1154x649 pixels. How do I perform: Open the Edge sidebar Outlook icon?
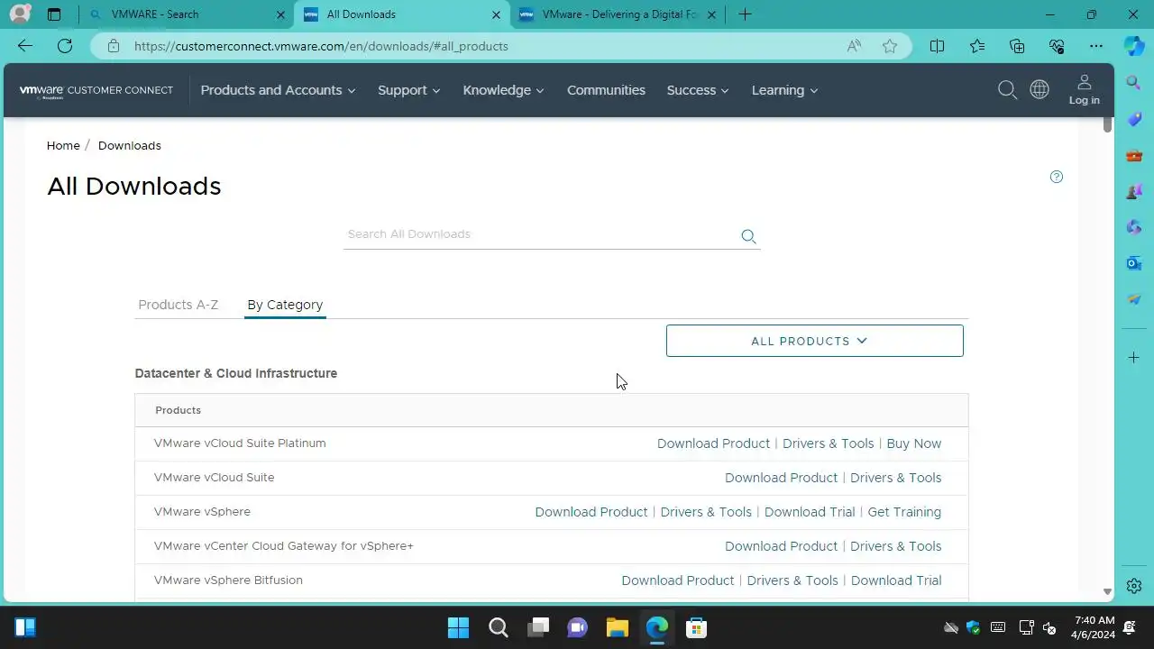click(x=1134, y=263)
